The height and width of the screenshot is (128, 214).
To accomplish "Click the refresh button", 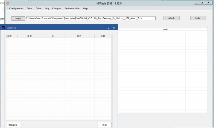I will point(171,18).
